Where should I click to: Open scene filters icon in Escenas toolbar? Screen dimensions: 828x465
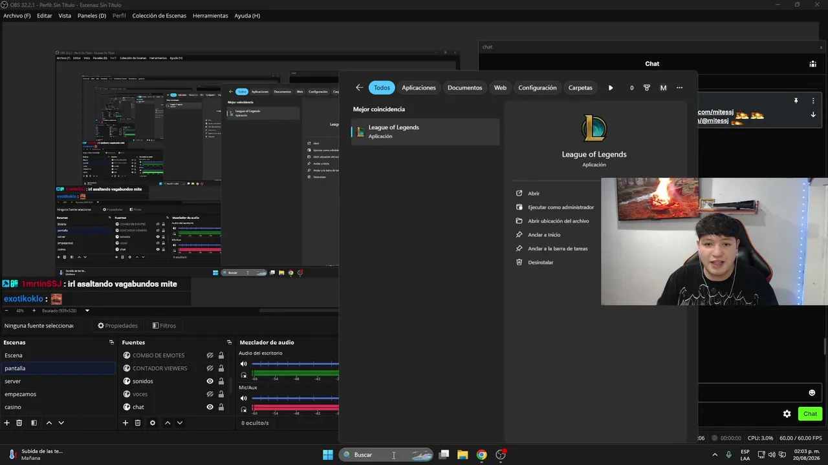coord(34,423)
